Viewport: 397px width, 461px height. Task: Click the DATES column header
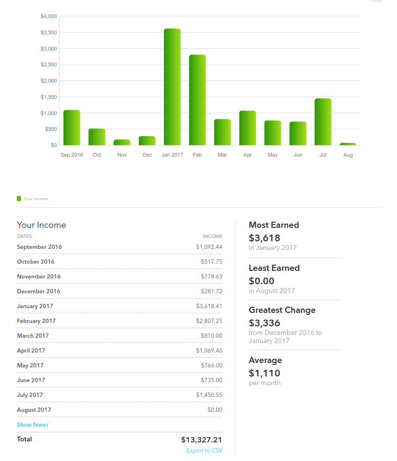24,236
